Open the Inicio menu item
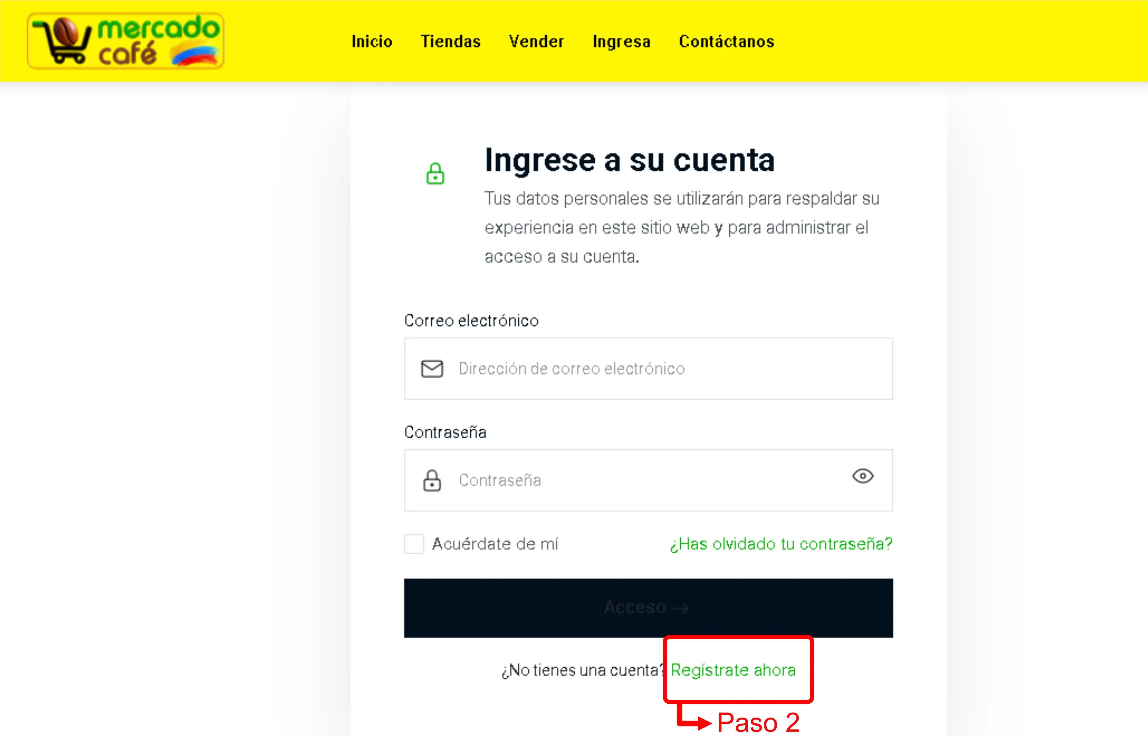Image resolution: width=1148 pixels, height=745 pixels. (372, 42)
